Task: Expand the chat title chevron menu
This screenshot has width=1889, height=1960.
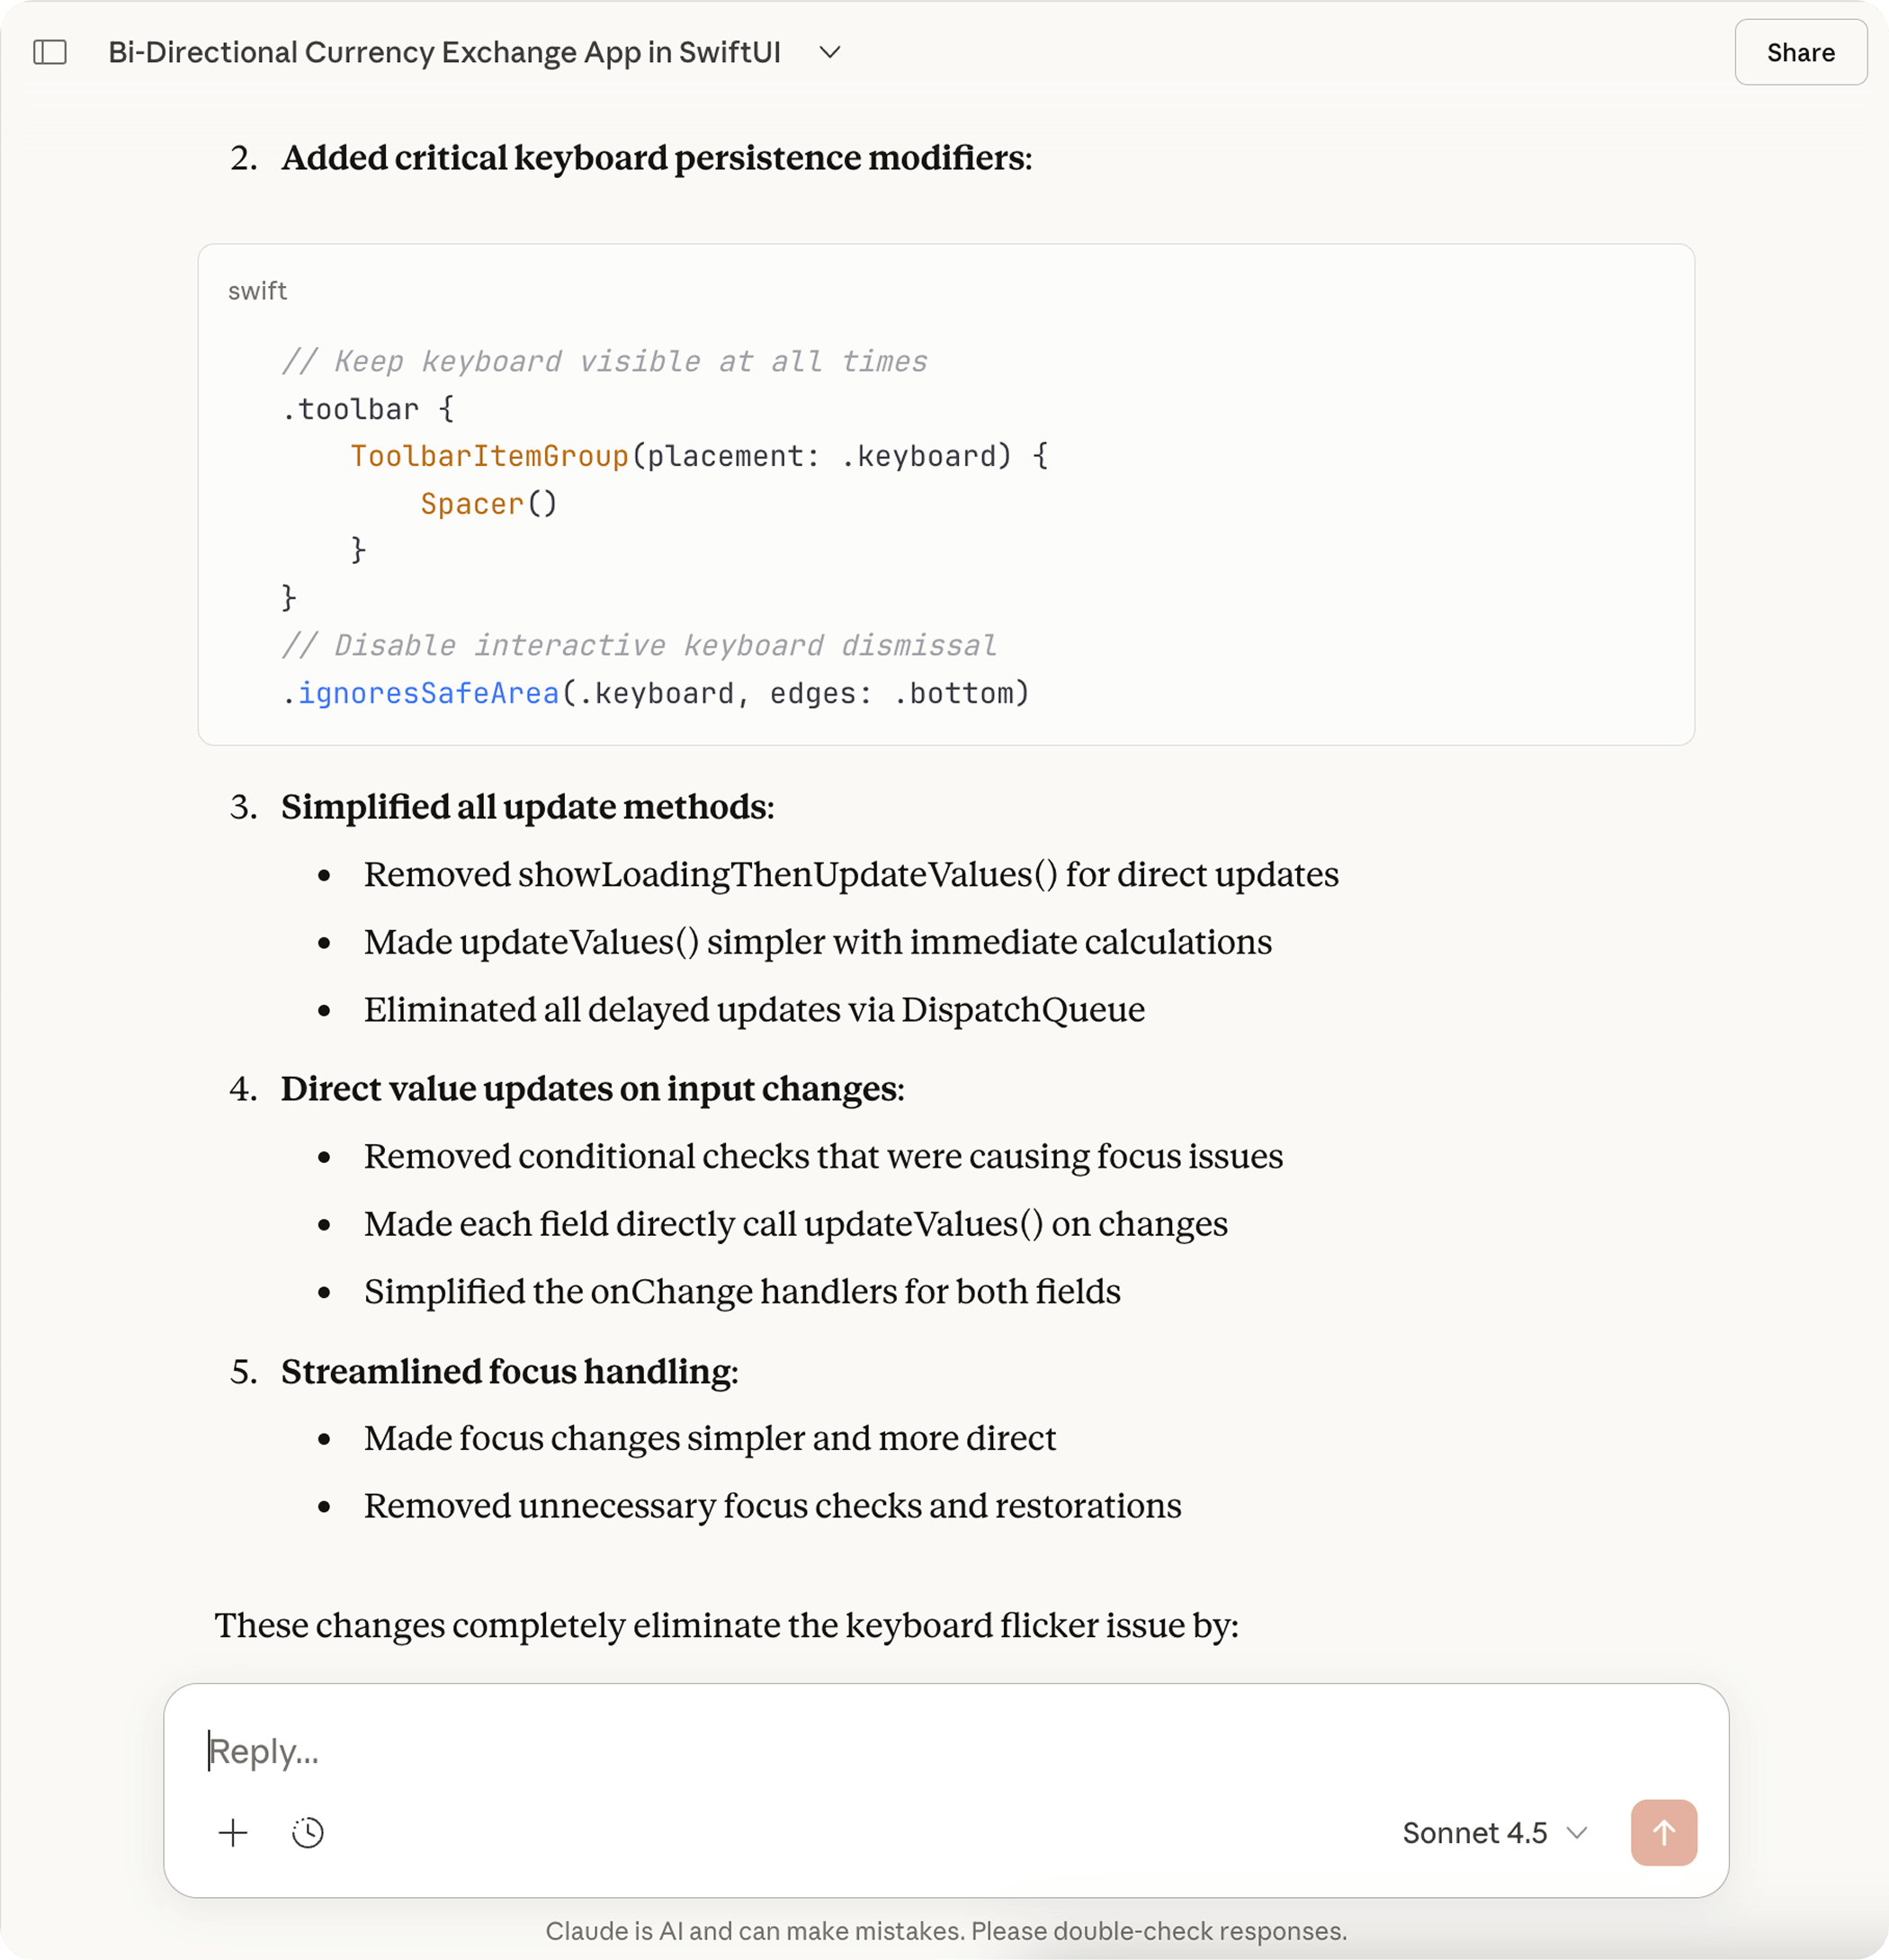Action: (830, 52)
